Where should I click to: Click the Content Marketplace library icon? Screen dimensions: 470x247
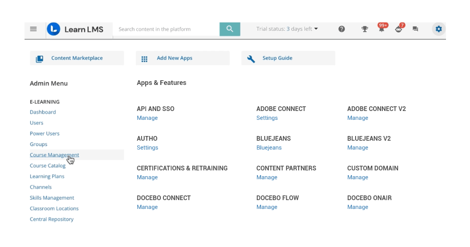pos(40,59)
